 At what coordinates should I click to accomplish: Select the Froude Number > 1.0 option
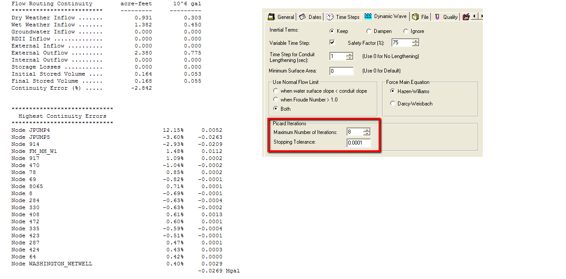coord(276,100)
